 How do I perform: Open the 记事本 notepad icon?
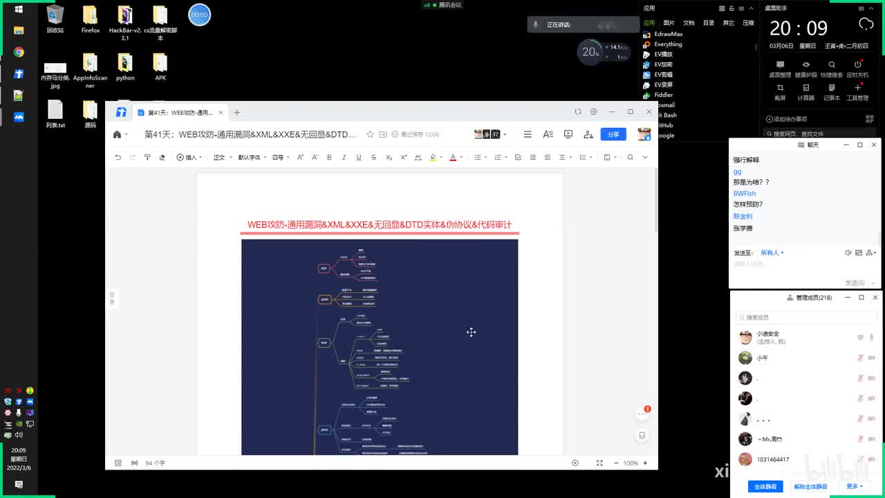[832, 92]
